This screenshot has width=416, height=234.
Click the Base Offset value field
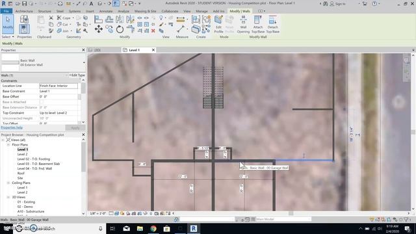click(x=58, y=97)
